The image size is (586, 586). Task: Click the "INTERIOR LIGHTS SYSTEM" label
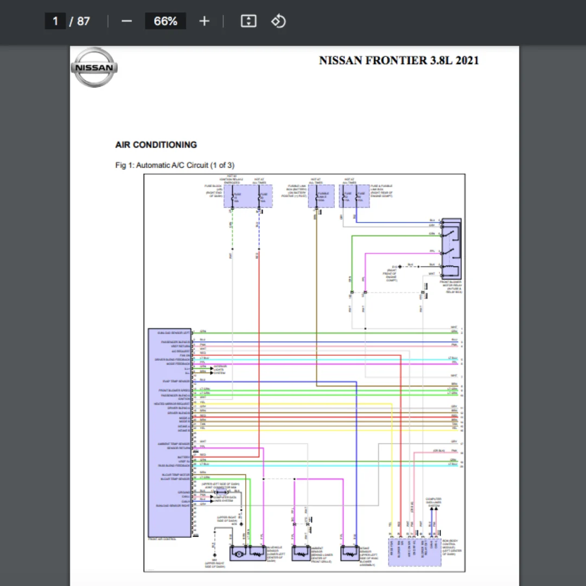220,370
